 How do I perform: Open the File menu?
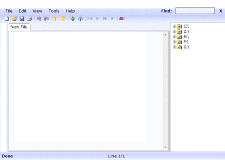click(x=9, y=11)
